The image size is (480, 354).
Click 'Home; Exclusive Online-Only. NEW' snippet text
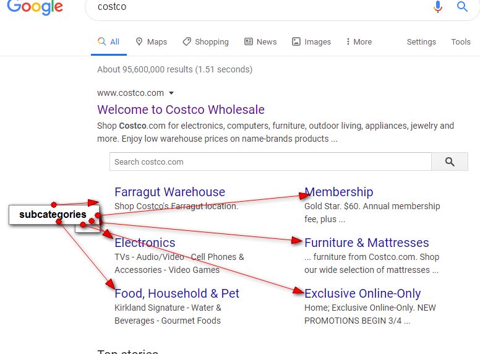370,308
